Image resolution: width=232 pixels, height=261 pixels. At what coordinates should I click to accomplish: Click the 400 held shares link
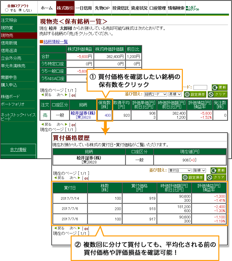point(108,115)
